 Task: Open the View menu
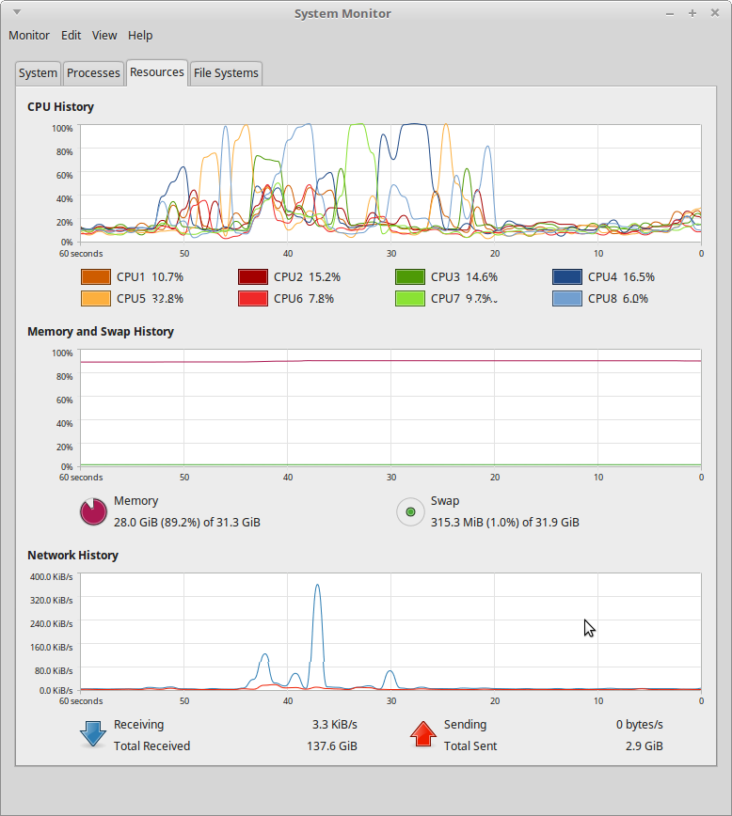pos(104,36)
